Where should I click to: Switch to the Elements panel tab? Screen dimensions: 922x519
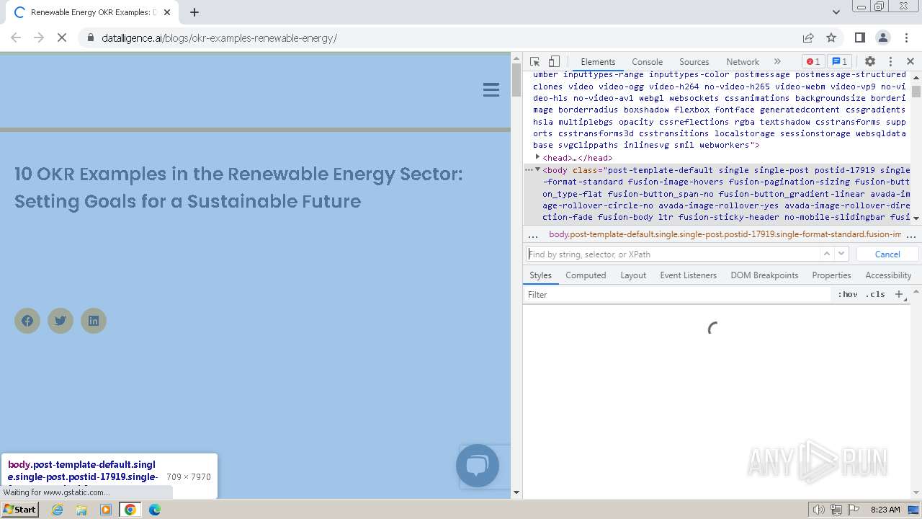tap(598, 62)
